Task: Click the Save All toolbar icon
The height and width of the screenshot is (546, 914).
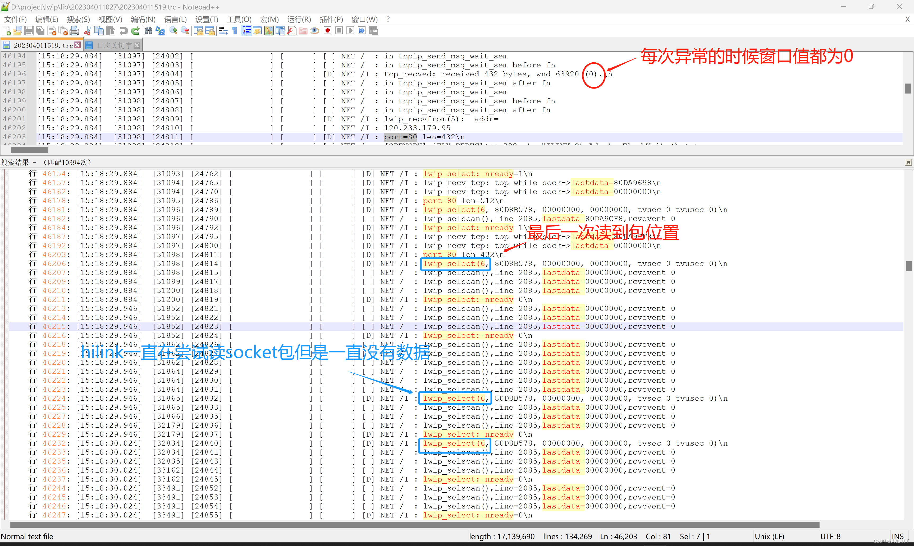Action: 40,31
